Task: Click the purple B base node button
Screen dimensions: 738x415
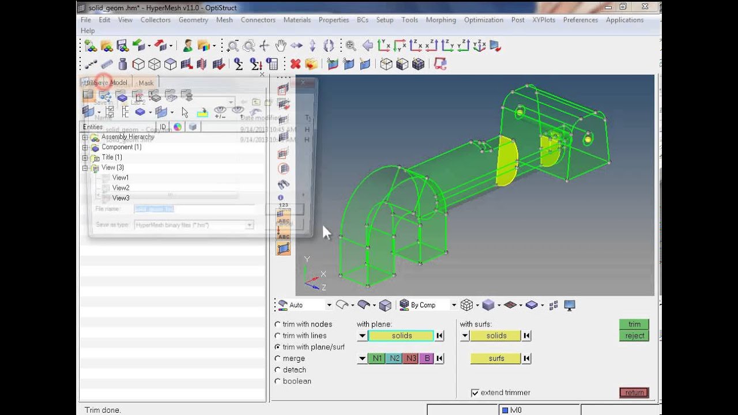Action: coord(427,359)
